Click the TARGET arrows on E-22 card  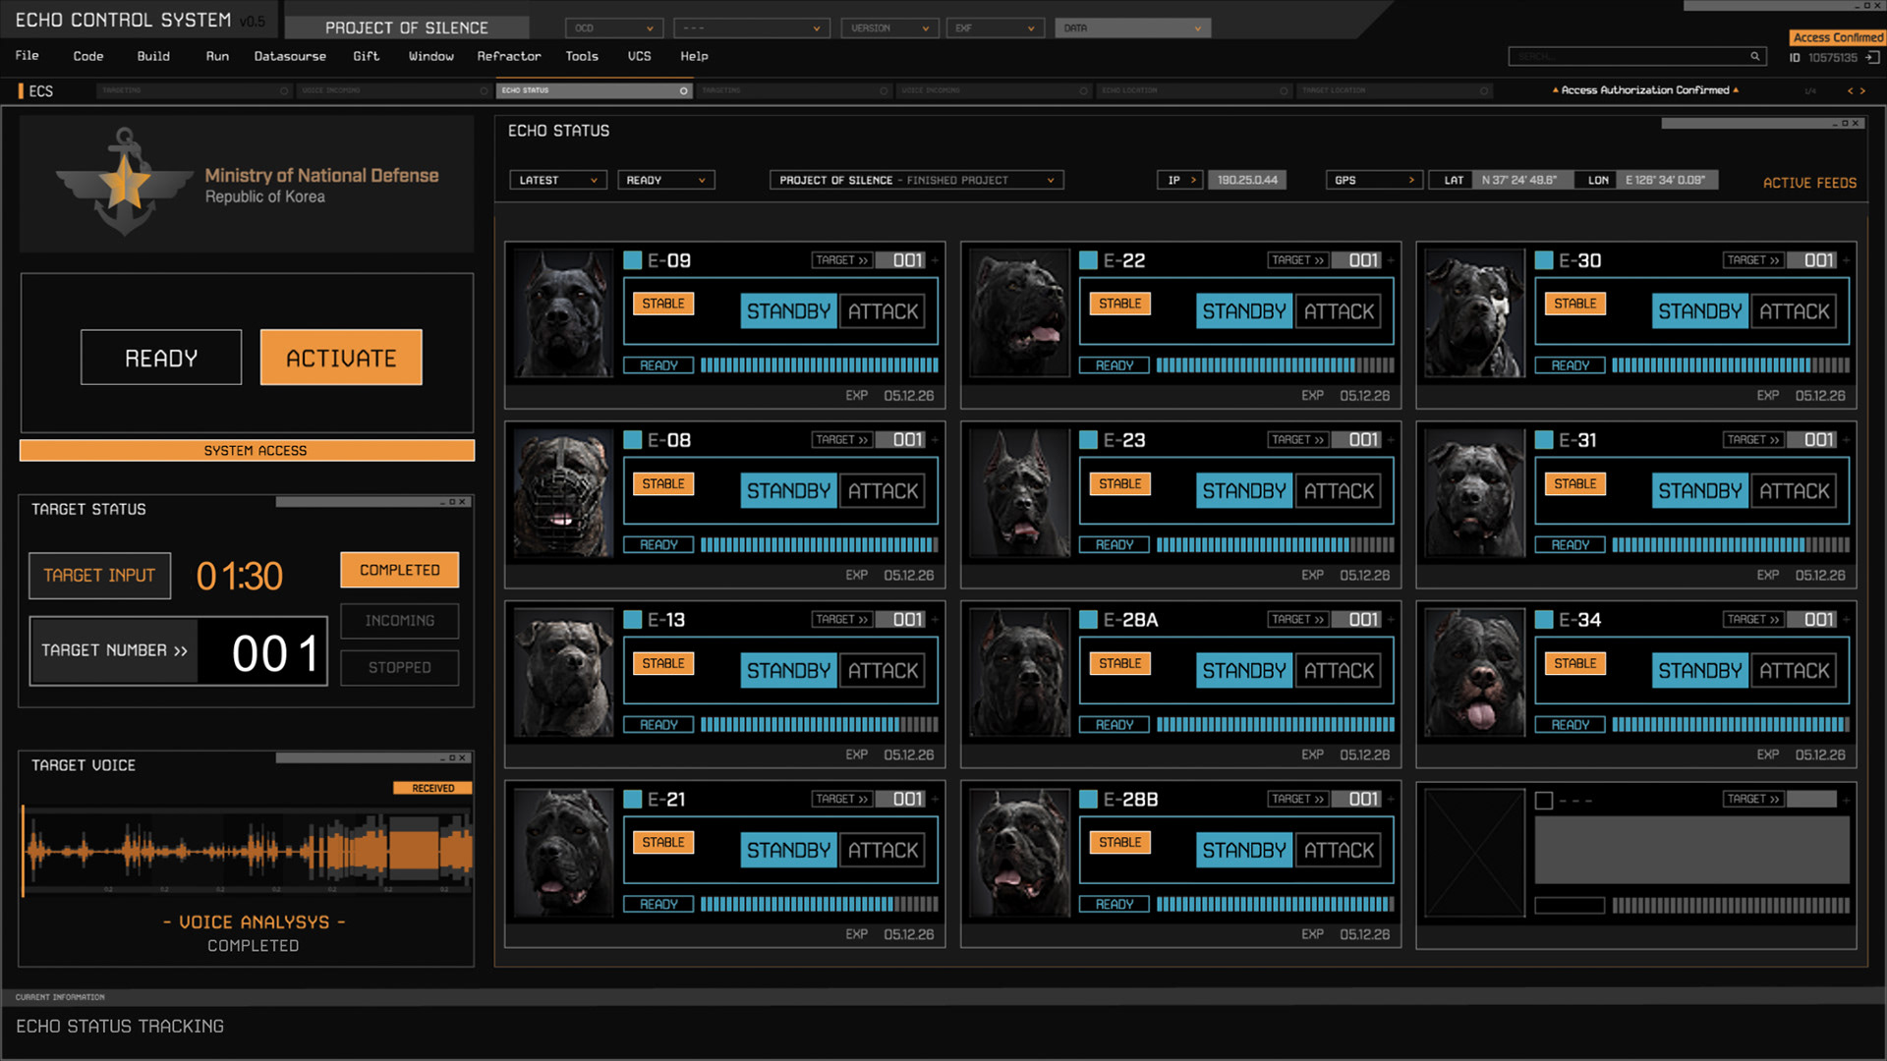coord(1297,260)
